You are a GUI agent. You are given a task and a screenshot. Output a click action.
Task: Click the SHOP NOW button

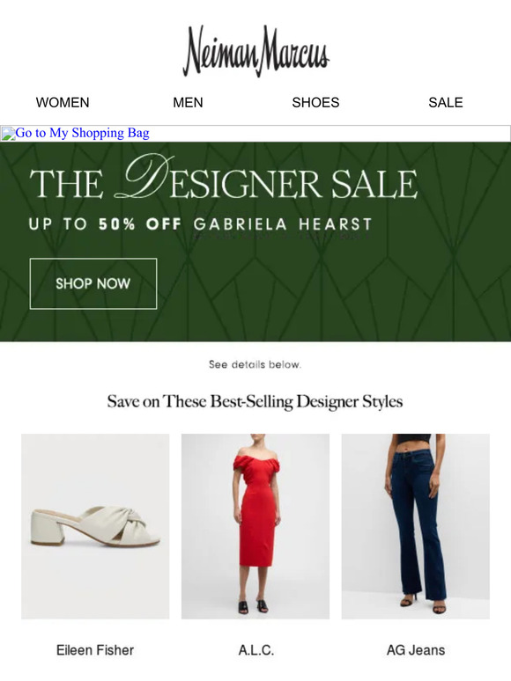click(93, 283)
